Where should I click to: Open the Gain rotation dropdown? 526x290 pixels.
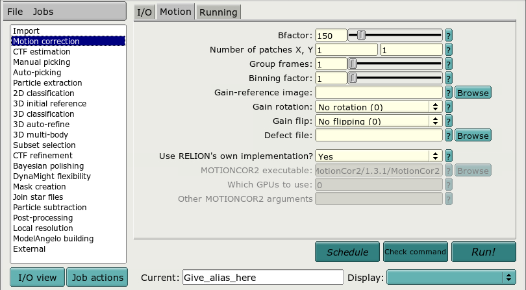coord(379,107)
